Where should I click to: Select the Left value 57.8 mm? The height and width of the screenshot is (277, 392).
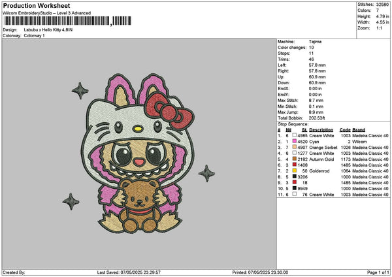[x=318, y=65]
